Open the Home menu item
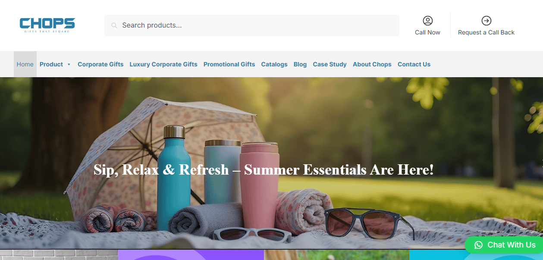Screen dimensions: 543x260 pos(25,64)
